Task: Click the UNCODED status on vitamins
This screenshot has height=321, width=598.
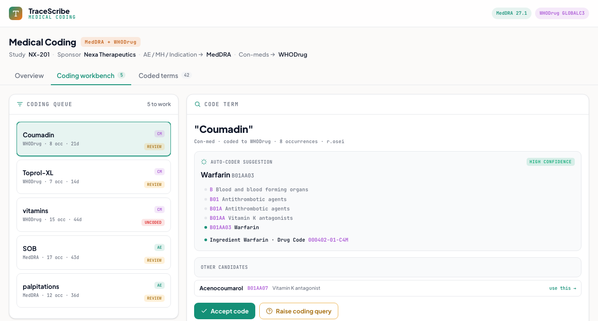Action: (x=153, y=222)
